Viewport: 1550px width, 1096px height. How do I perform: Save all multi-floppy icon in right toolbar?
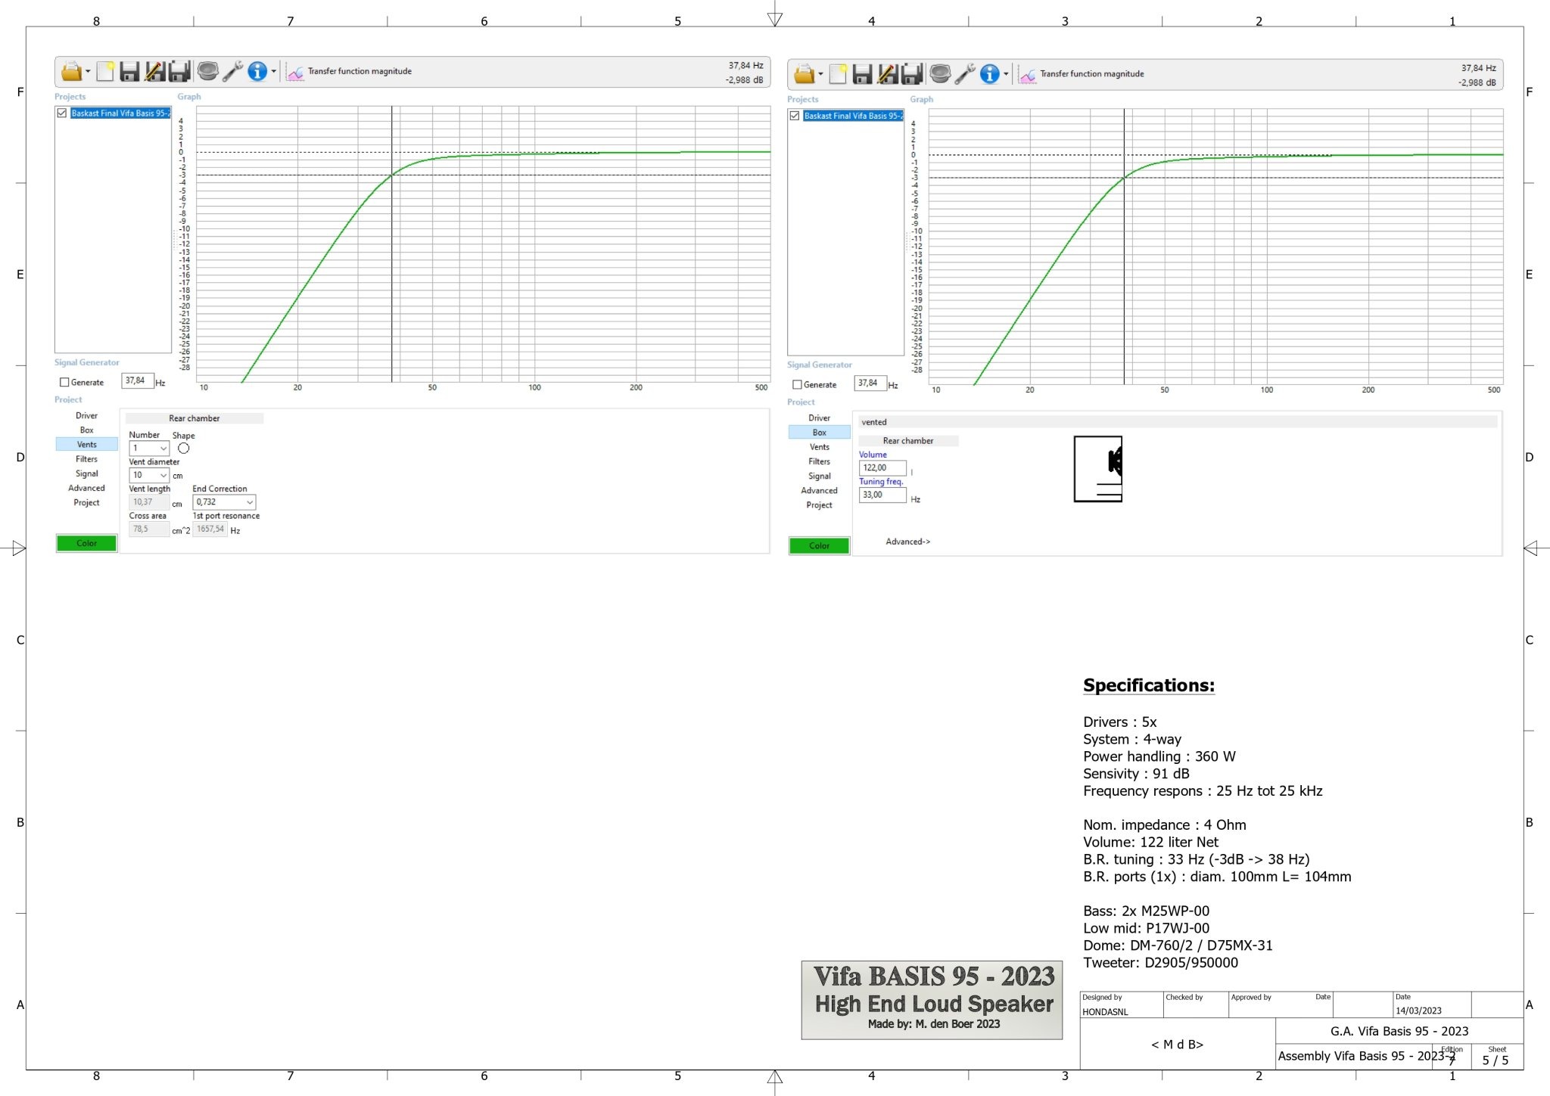(x=912, y=74)
